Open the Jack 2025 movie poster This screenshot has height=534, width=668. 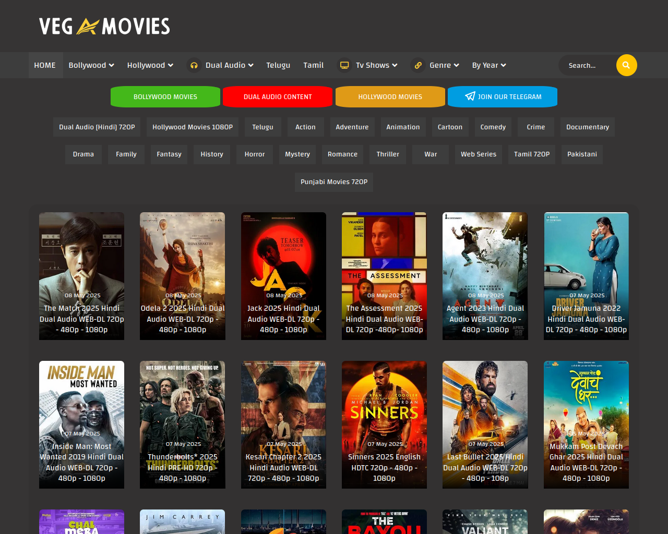(283, 276)
